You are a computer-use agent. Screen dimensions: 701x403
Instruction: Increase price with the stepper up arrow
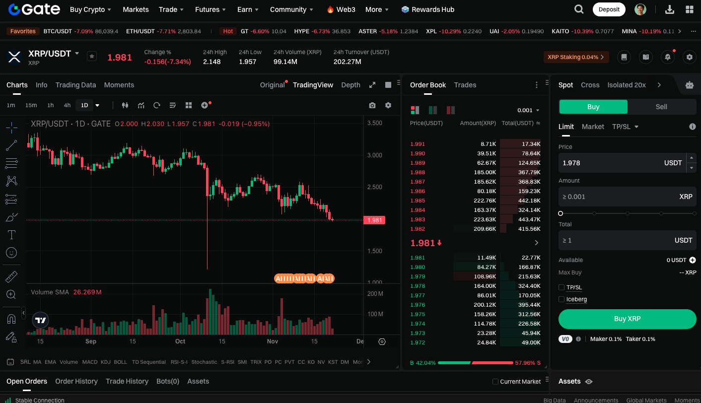click(691, 158)
